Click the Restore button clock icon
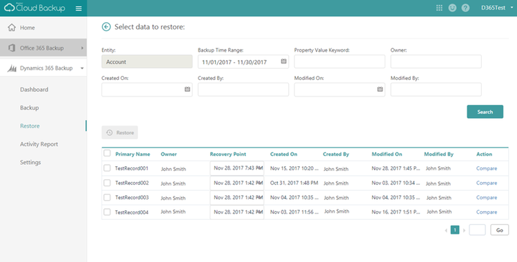 pos(110,132)
